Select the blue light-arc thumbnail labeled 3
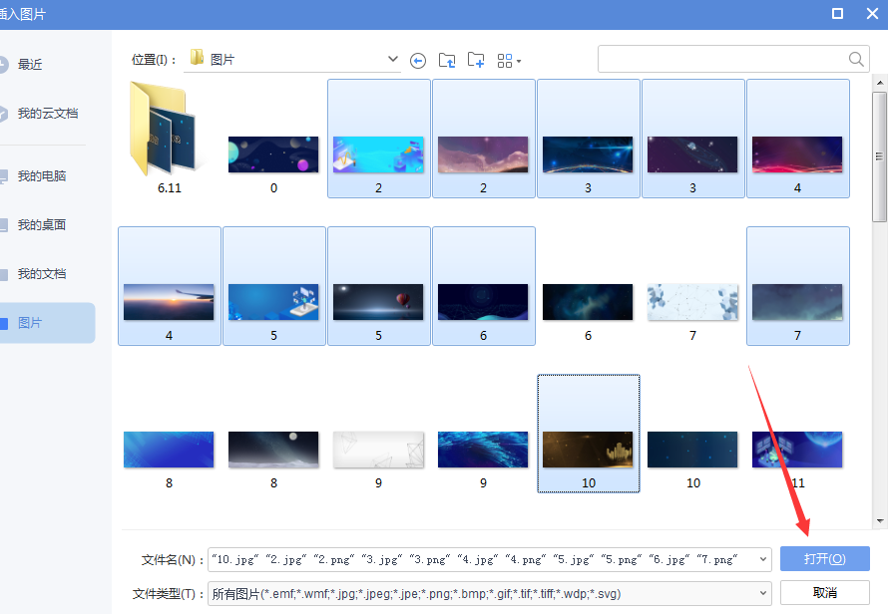This screenshot has height=614, width=888. coord(588,154)
